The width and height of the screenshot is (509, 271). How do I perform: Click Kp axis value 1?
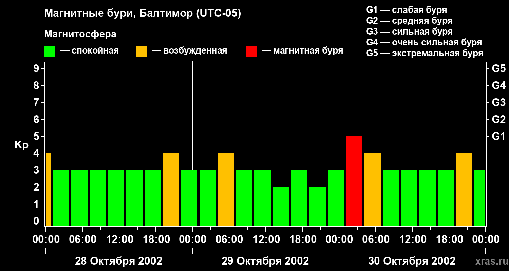click(37, 204)
